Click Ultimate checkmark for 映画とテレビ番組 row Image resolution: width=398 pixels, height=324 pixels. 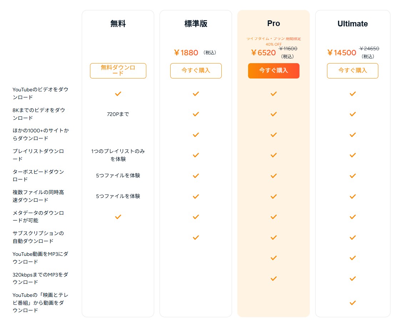(x=352, y=303)
